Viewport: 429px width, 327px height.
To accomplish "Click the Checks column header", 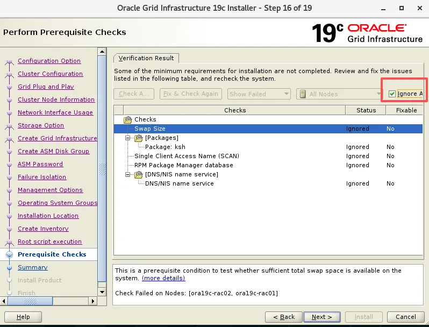I will [x=235, y=110].
